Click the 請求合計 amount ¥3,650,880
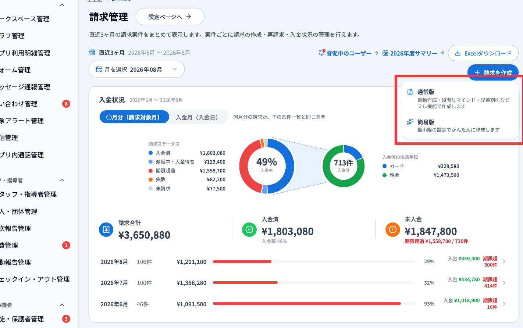 144,235
